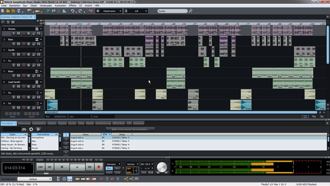Open the 4/4 time signature dropdown
The image size is (330, 186).
coord(147,168)
